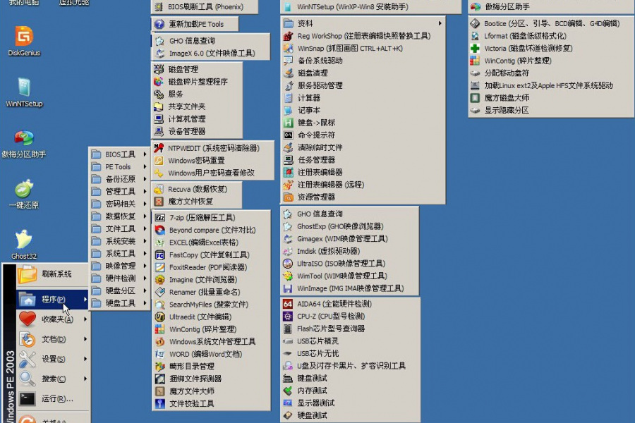This screenshot has height=423, width=635.
Task: Open 搜索(C) start menu item
Action: 52,379
